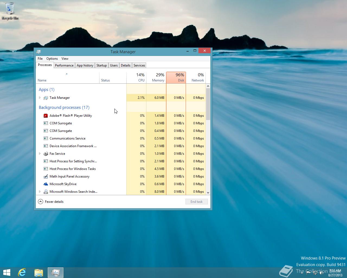Click the Adobe Flash Player Utility icon

coord(46,116)
